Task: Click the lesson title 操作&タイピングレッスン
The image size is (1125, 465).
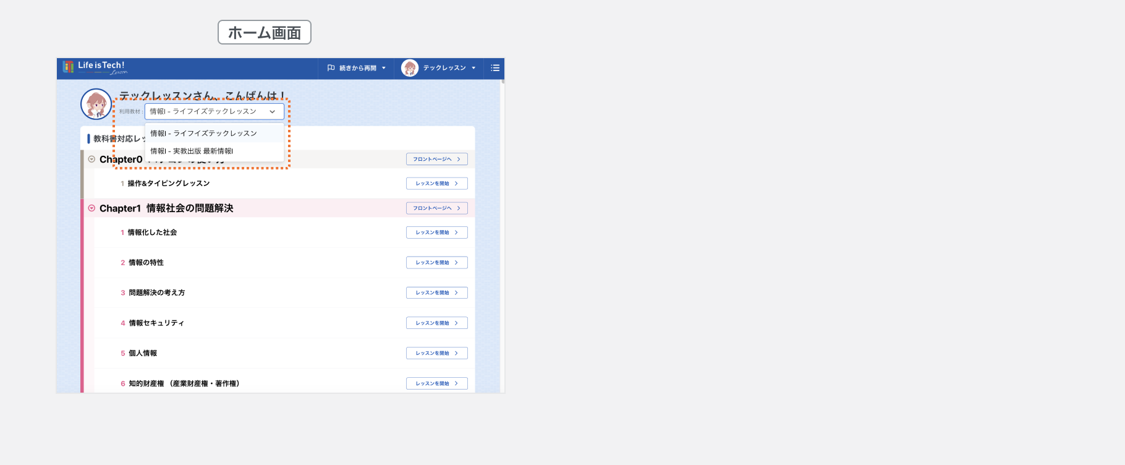Action: 168,184
